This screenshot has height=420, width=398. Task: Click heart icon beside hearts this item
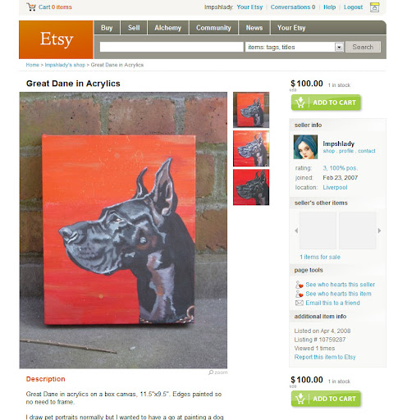coord(300,294)
